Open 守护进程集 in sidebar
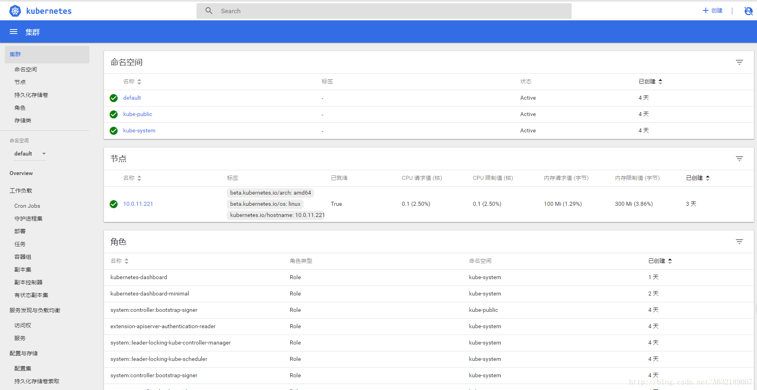 pyautogui.click(x=28, y=219)
